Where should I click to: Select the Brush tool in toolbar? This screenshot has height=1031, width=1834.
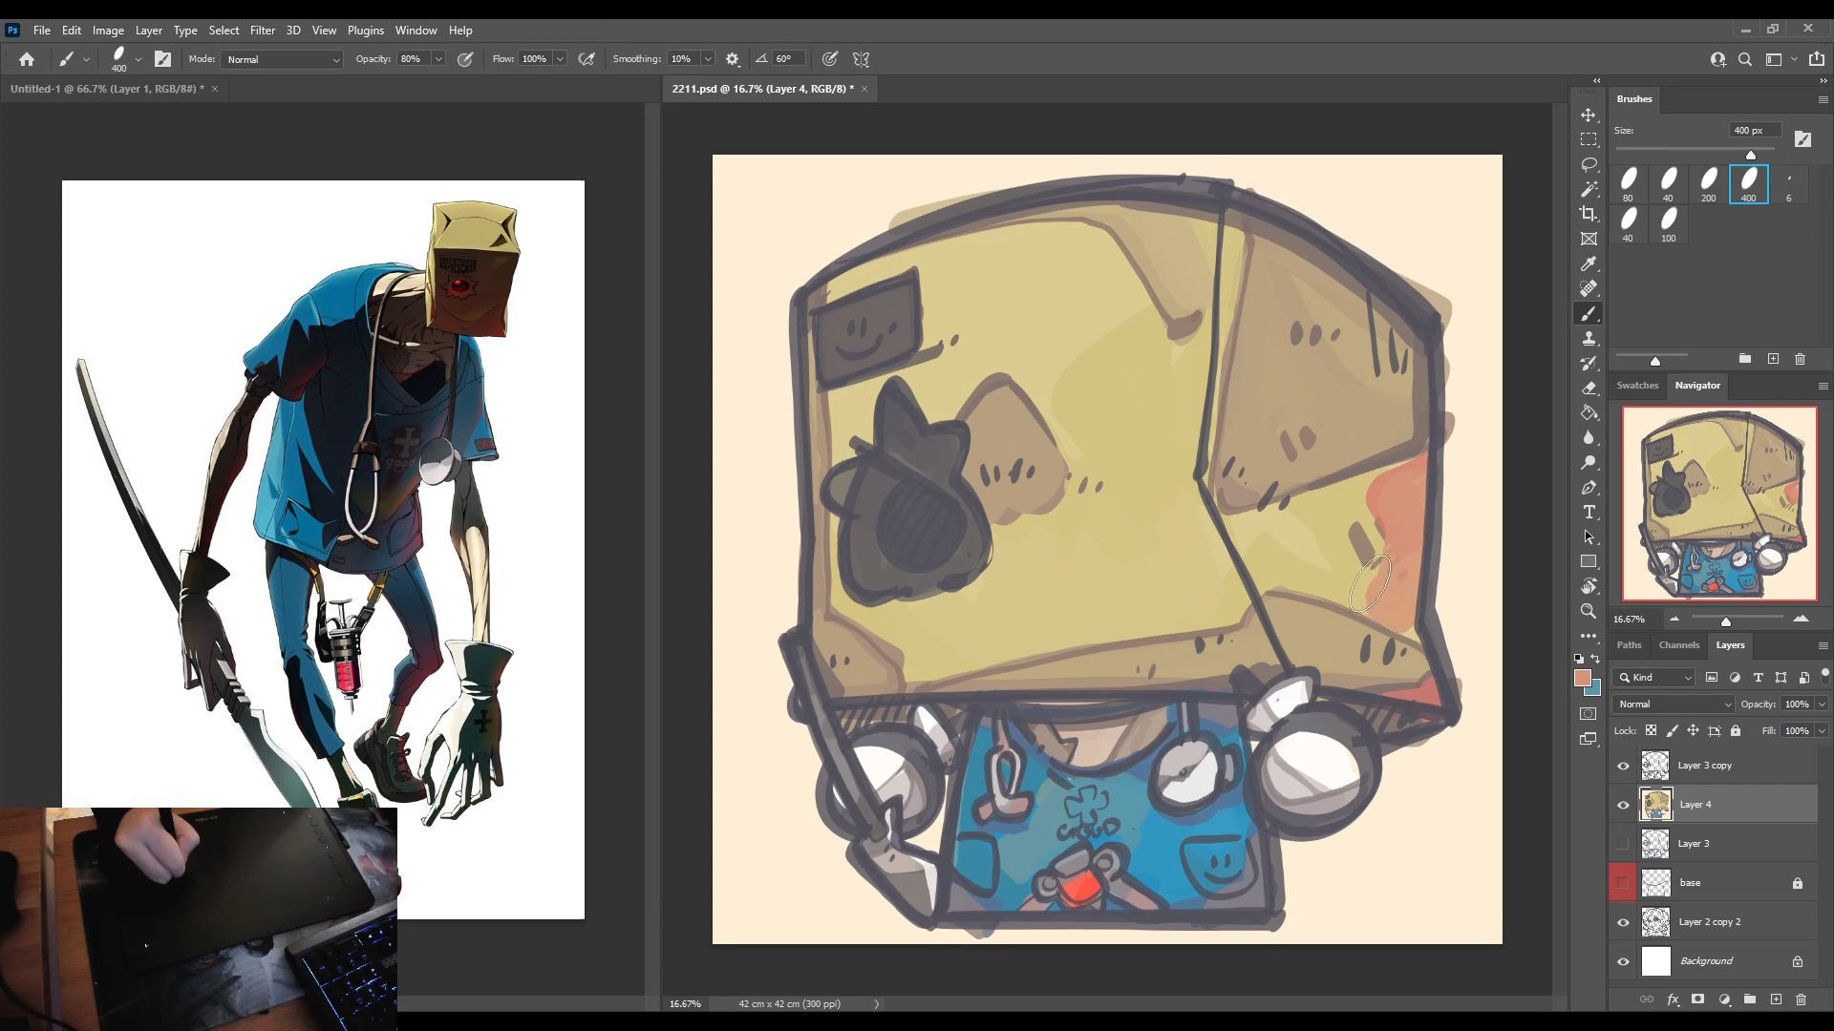[x=1589, y=313]
